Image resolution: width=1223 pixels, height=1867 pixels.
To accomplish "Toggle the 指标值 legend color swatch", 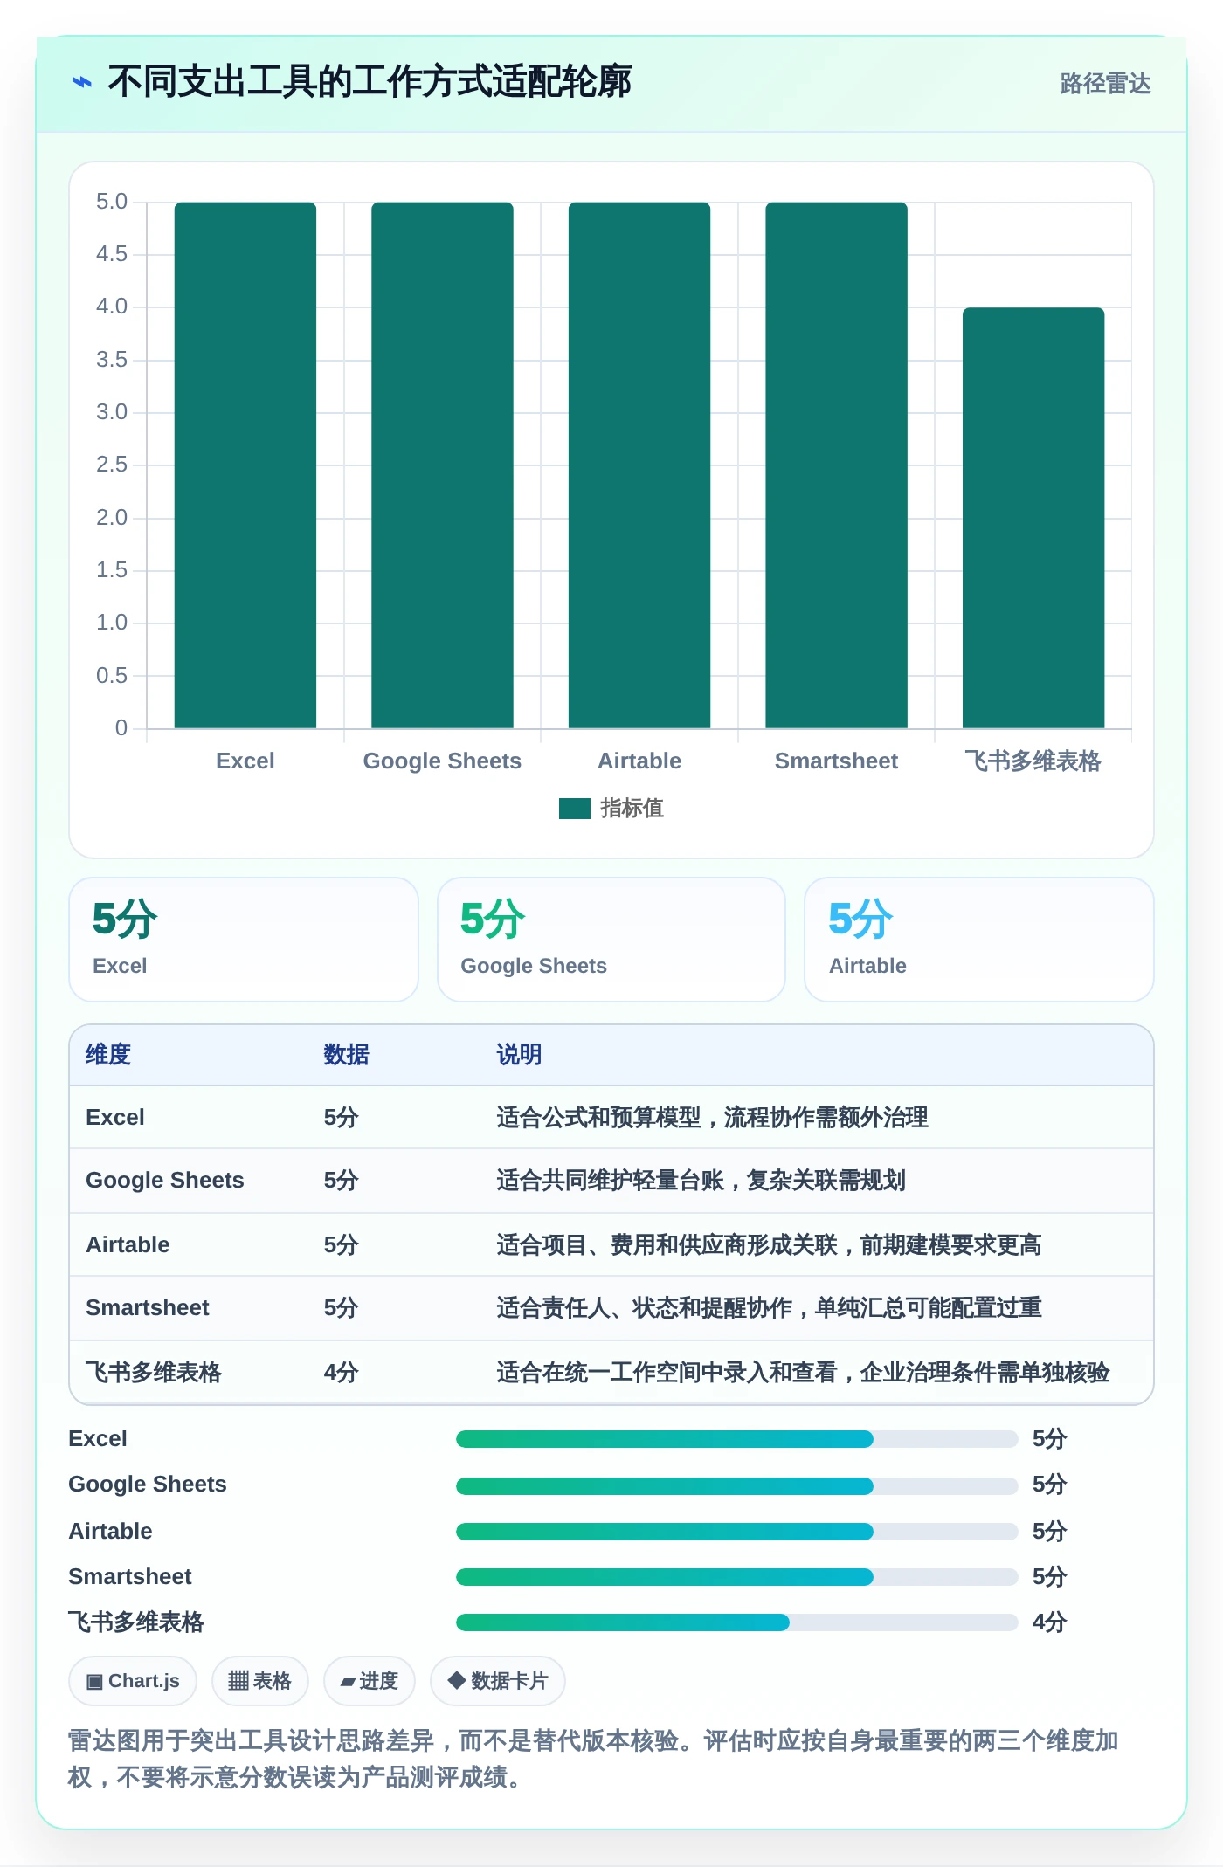I will (574, 809).
